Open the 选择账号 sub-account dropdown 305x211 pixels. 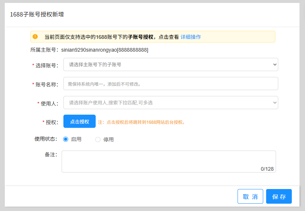pyautogui.click(x=170, y=64)
